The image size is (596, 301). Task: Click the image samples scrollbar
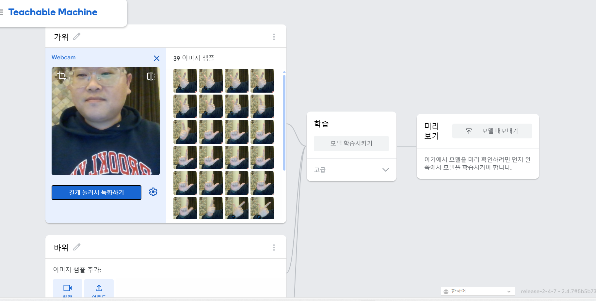[x=284, y=122]
